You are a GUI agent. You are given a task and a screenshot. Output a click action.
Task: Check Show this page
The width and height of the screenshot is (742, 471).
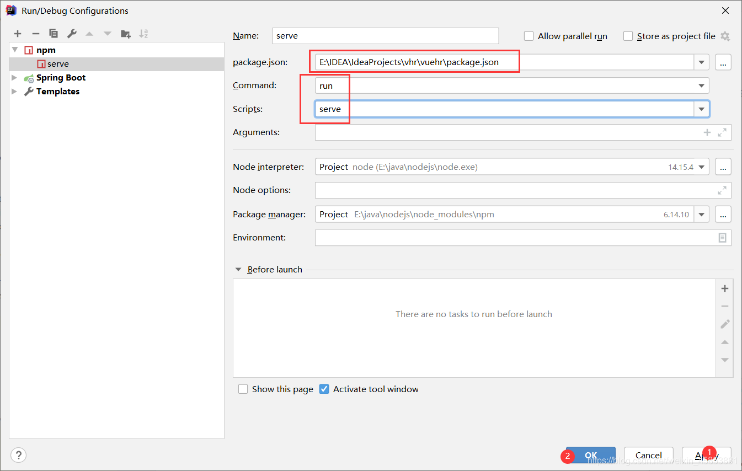243,389
